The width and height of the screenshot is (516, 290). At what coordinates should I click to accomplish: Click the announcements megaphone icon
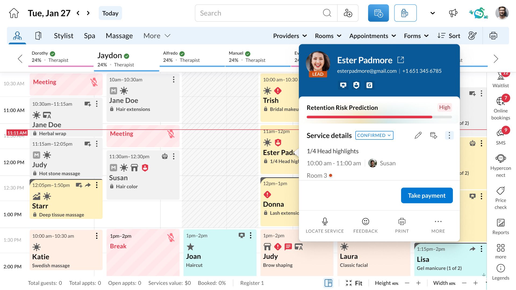click(453, 13)
